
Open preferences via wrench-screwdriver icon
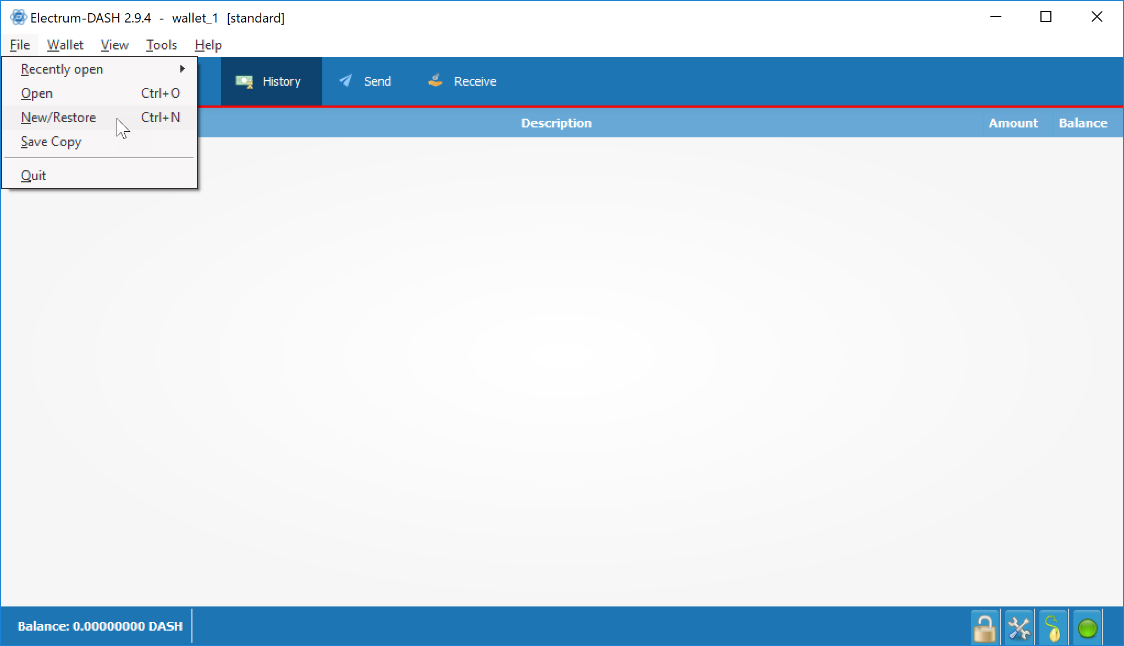[x=1018, y=627]
